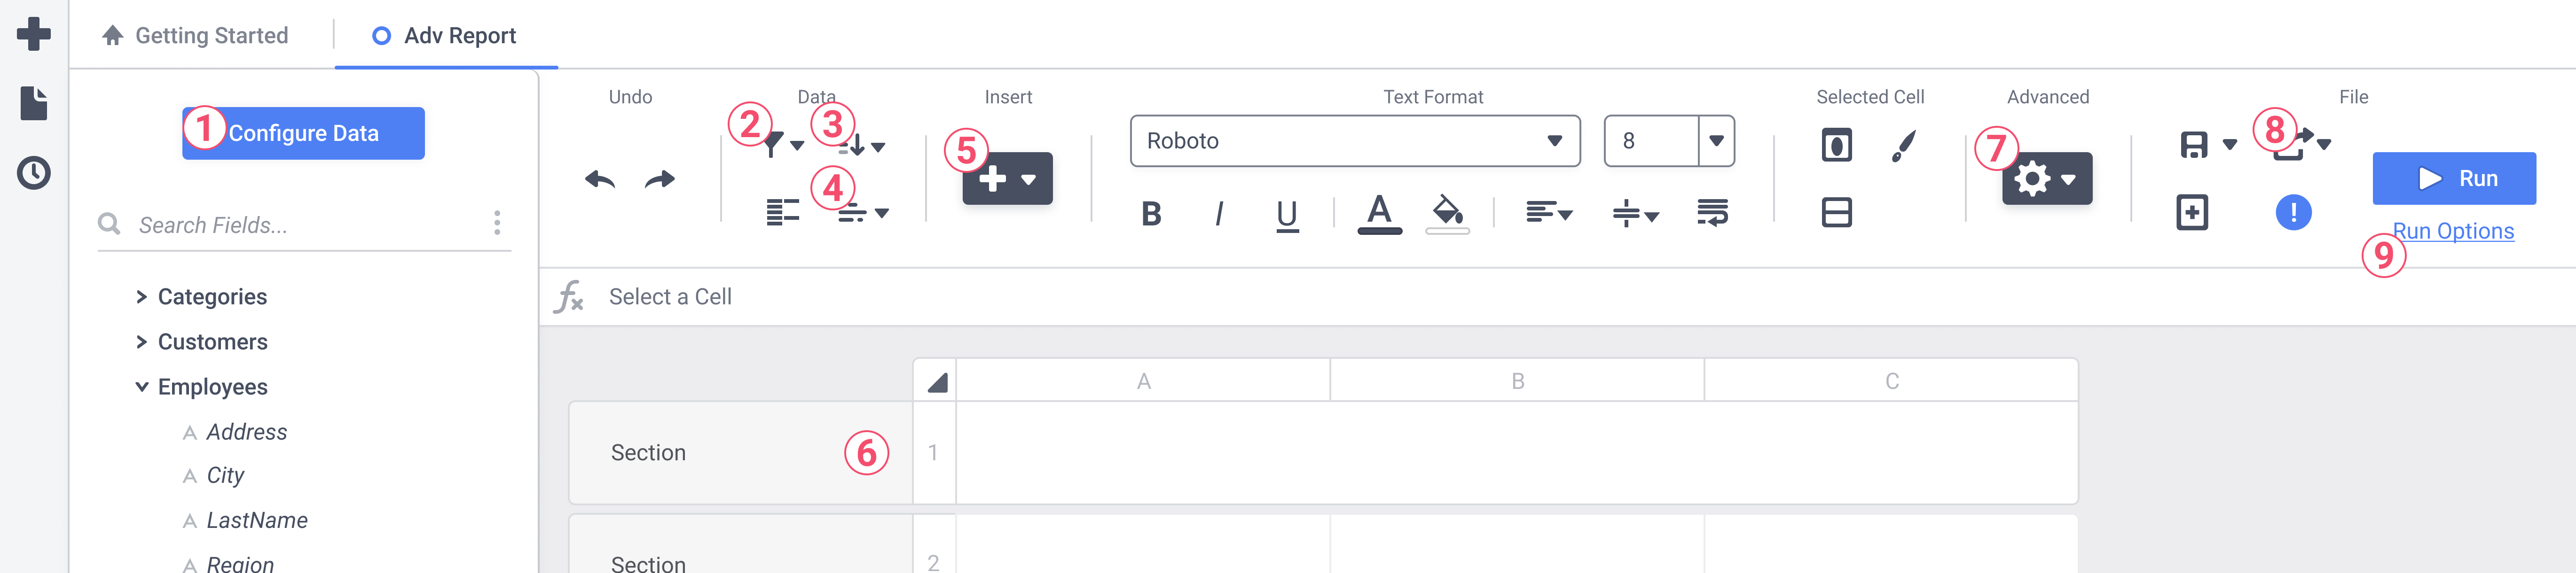Viewport: 2576px width, 573px height.
Task: Click the format painter brush icon
Action: click(1904, 146)
